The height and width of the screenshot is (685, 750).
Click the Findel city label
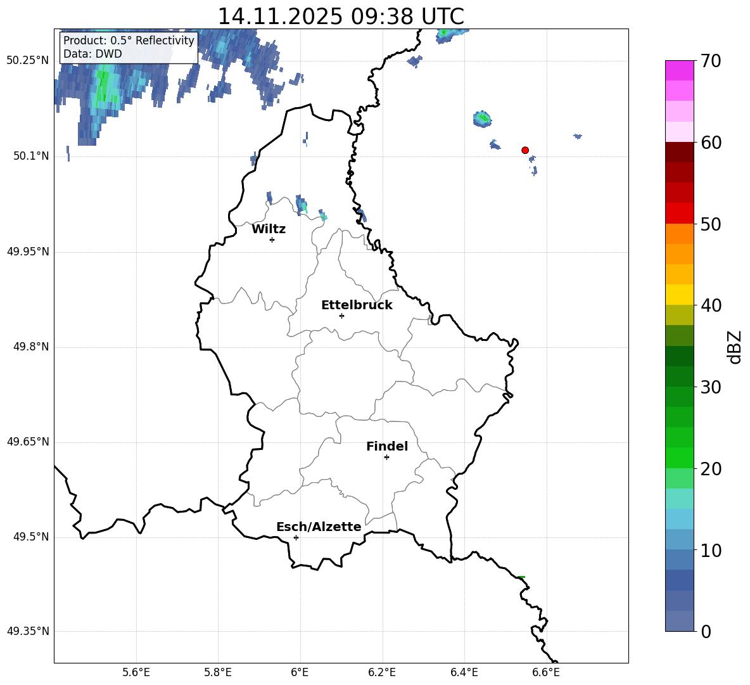387,446
